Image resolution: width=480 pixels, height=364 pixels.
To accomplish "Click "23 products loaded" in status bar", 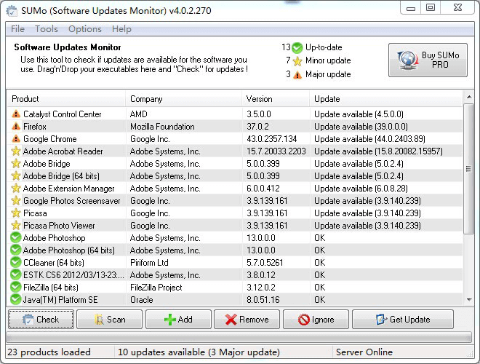I will [x=49, y=352].
